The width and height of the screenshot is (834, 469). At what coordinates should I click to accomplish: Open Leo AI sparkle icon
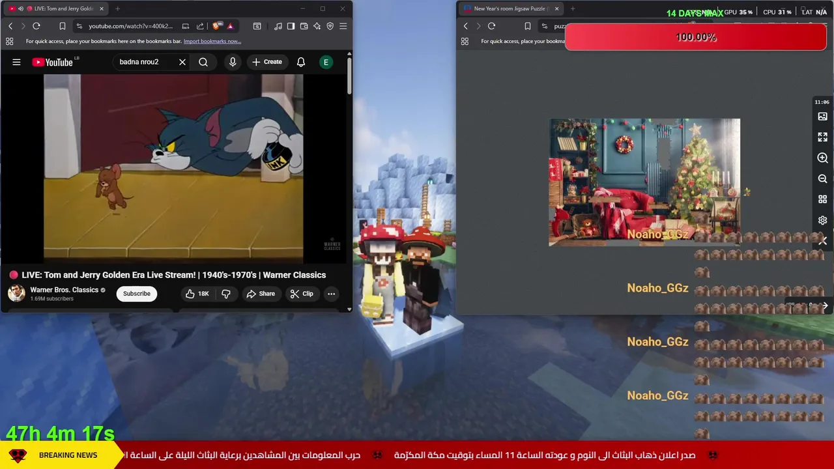[317, 26]
